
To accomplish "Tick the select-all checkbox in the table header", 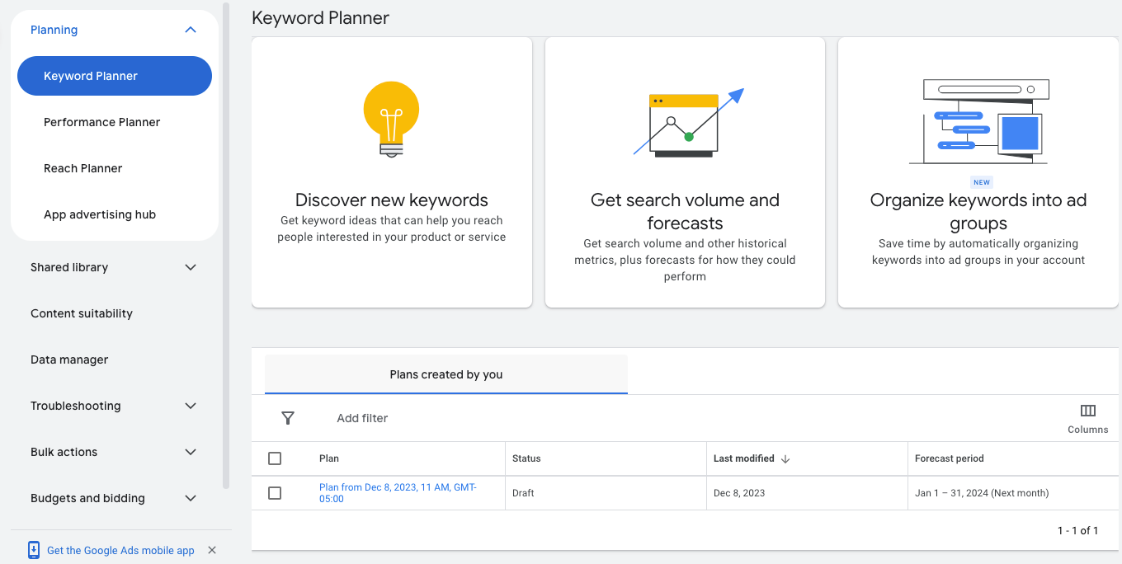I will [x=275, y=458].
